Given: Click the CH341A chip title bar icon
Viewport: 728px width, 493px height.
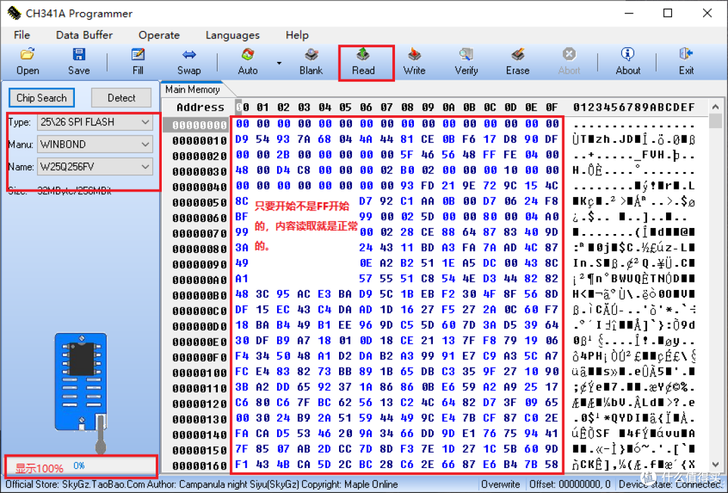Looking at the screenshot, I should (14, 13).
